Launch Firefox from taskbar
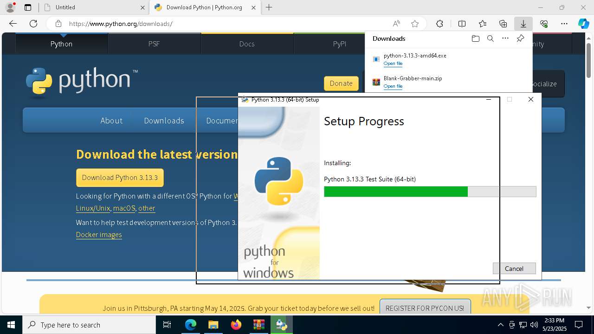The width and height of the screenshot is (594, 334). click(x=236, y=325)
